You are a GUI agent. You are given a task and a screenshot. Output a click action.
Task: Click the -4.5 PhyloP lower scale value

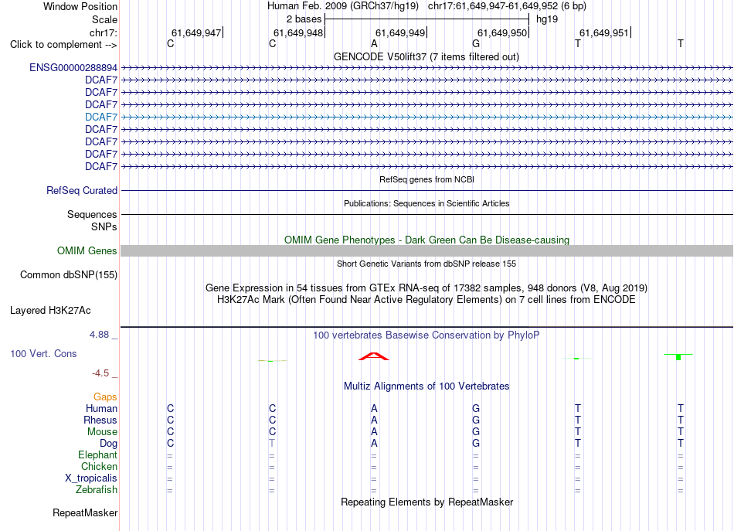100,373
